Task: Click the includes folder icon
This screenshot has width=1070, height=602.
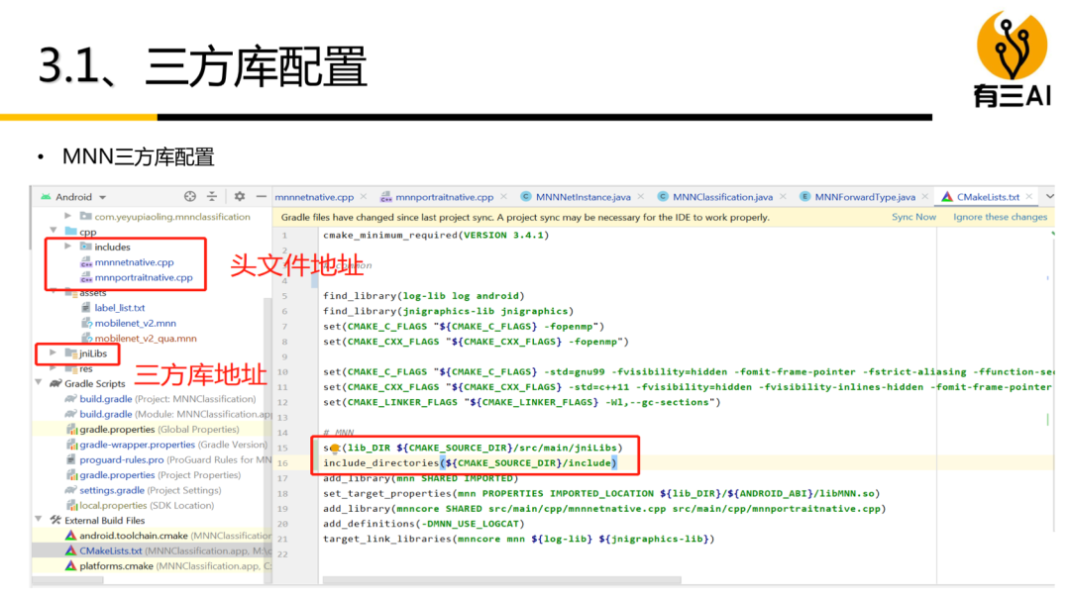Action: click(x=85, y=247)
